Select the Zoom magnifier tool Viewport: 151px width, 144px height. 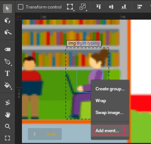7,126
